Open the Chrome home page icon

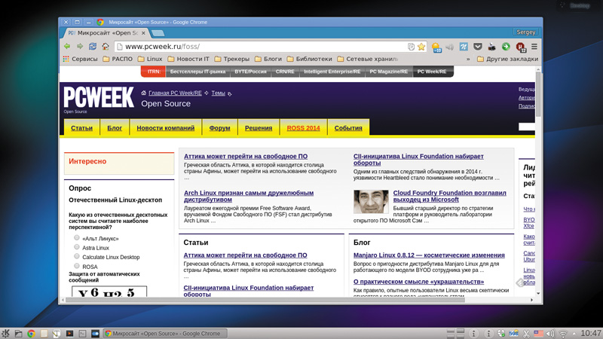click(x=106, y=47)
